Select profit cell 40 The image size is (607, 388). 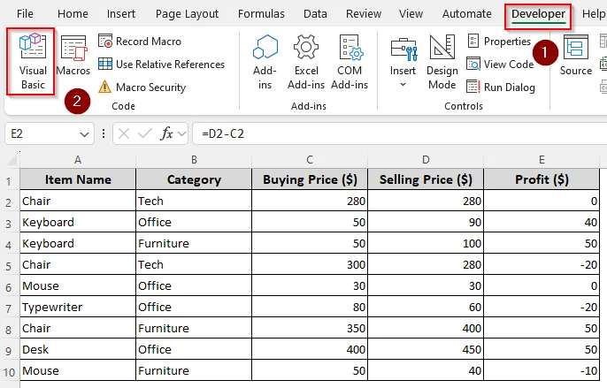(x=542, y=222)
